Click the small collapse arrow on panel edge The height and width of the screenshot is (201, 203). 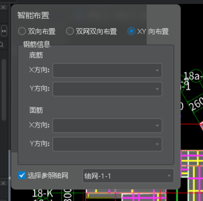point(9,178)
